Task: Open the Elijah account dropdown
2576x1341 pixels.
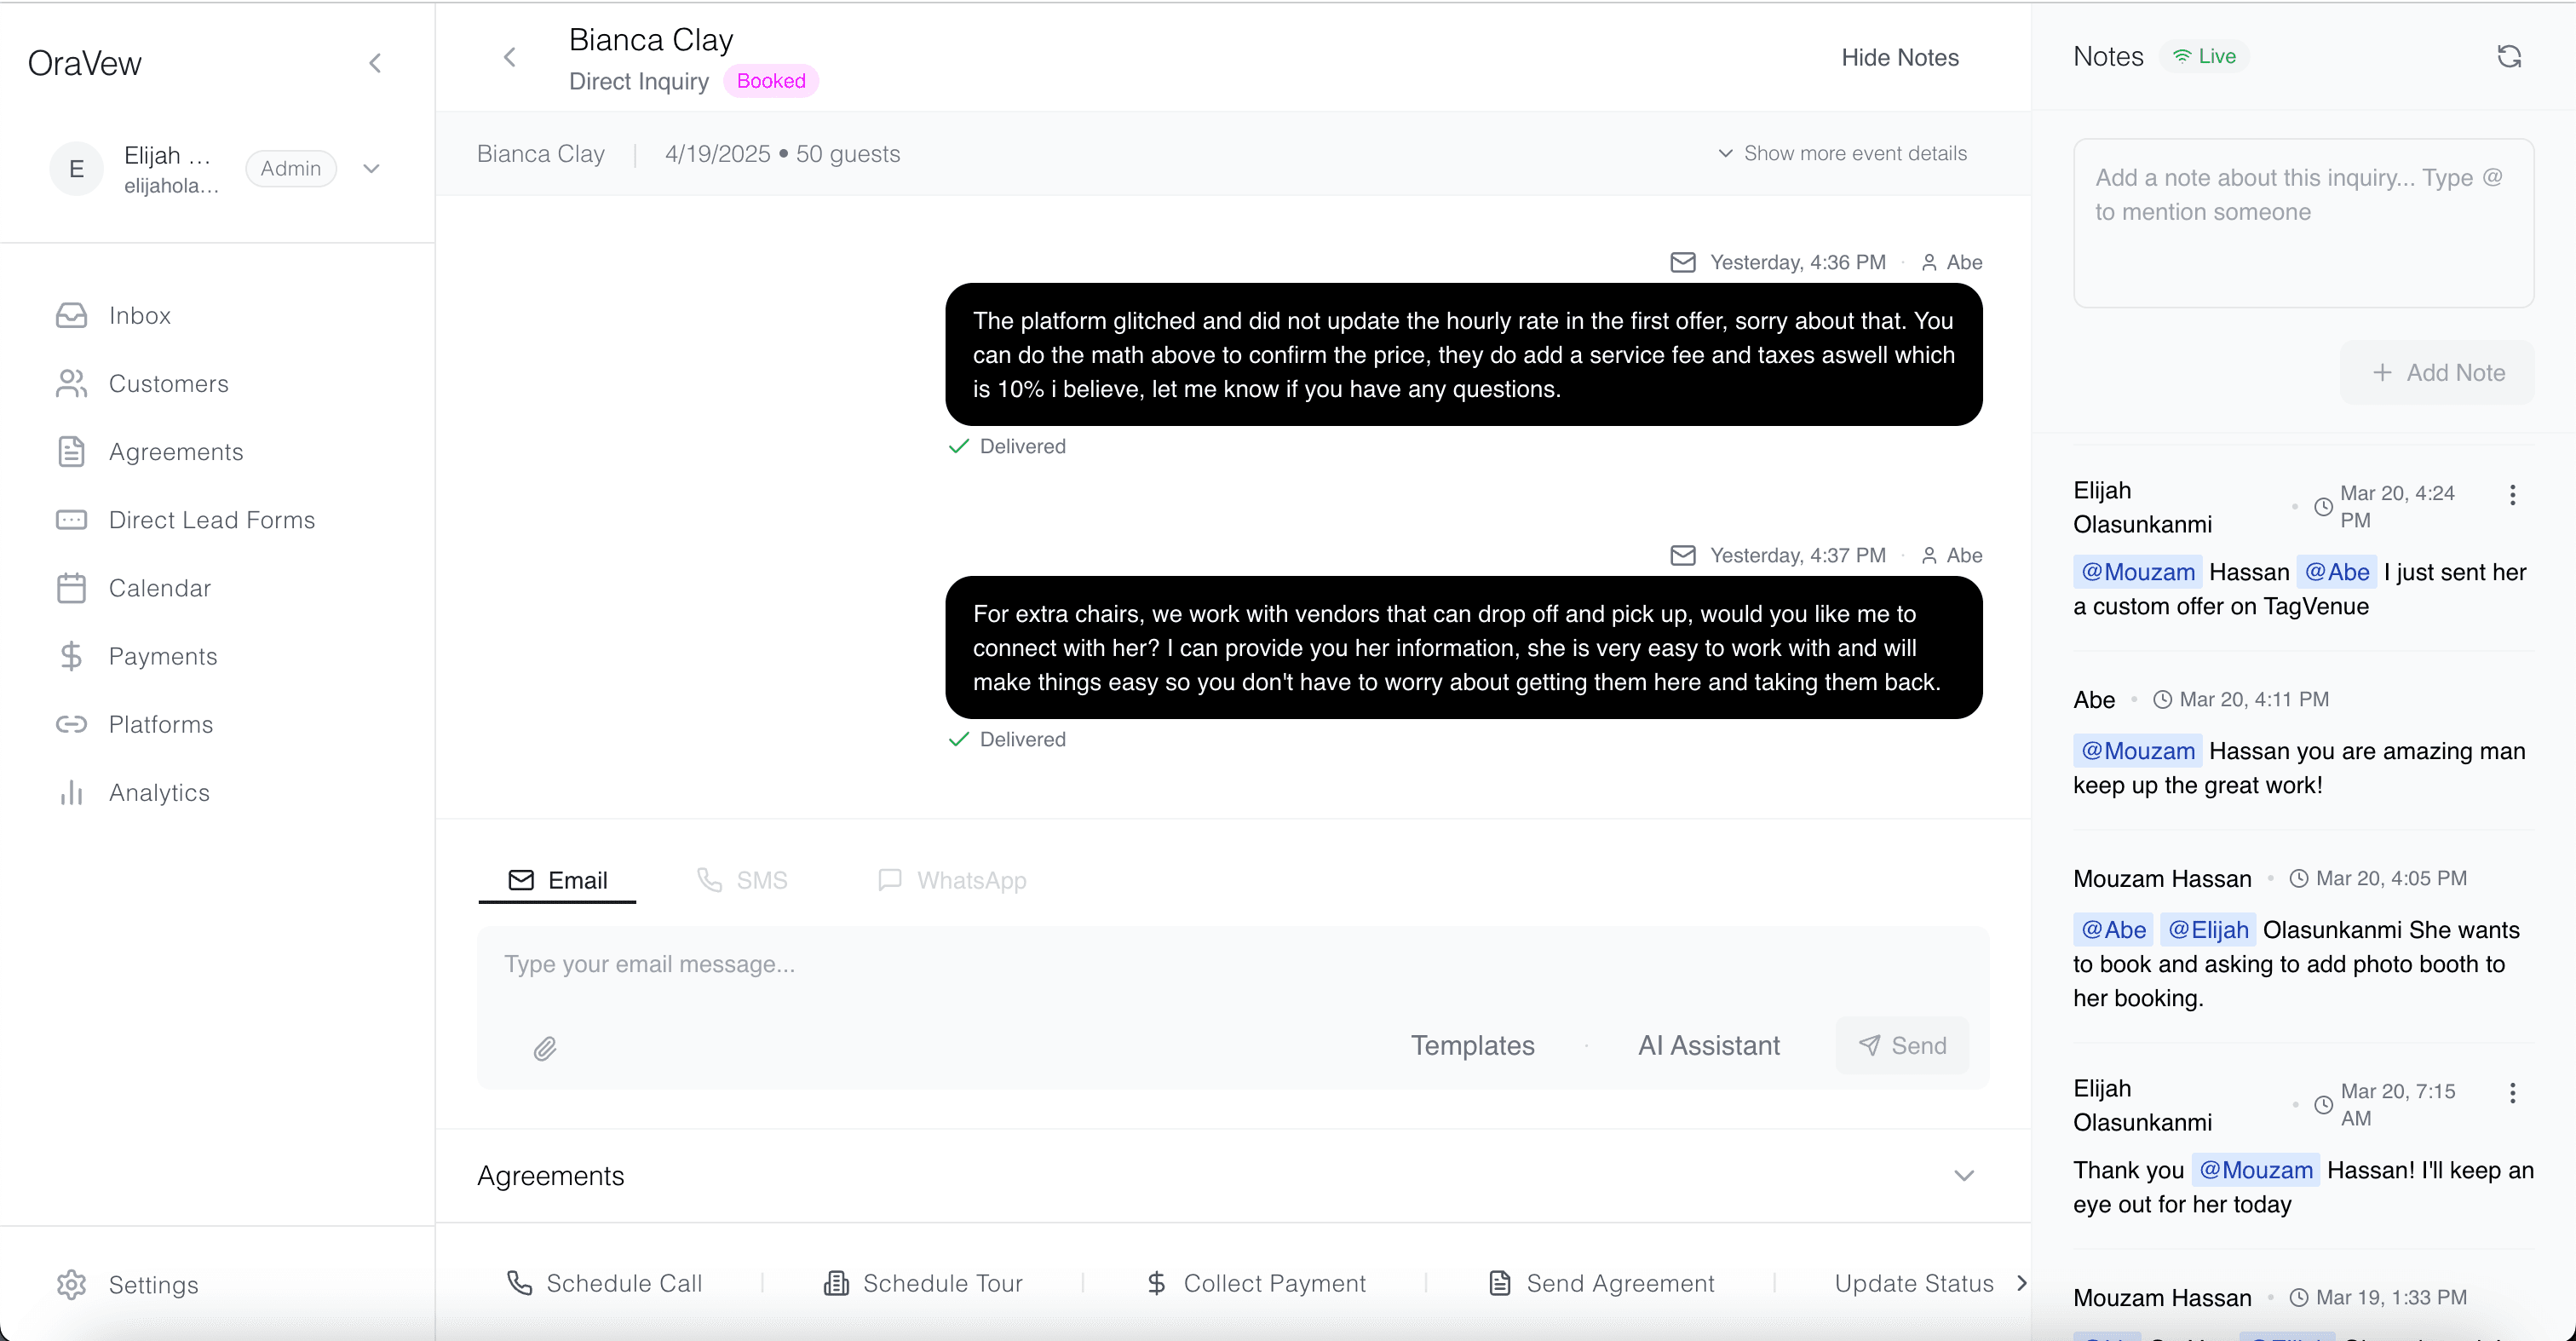Action: coord(372,169)
